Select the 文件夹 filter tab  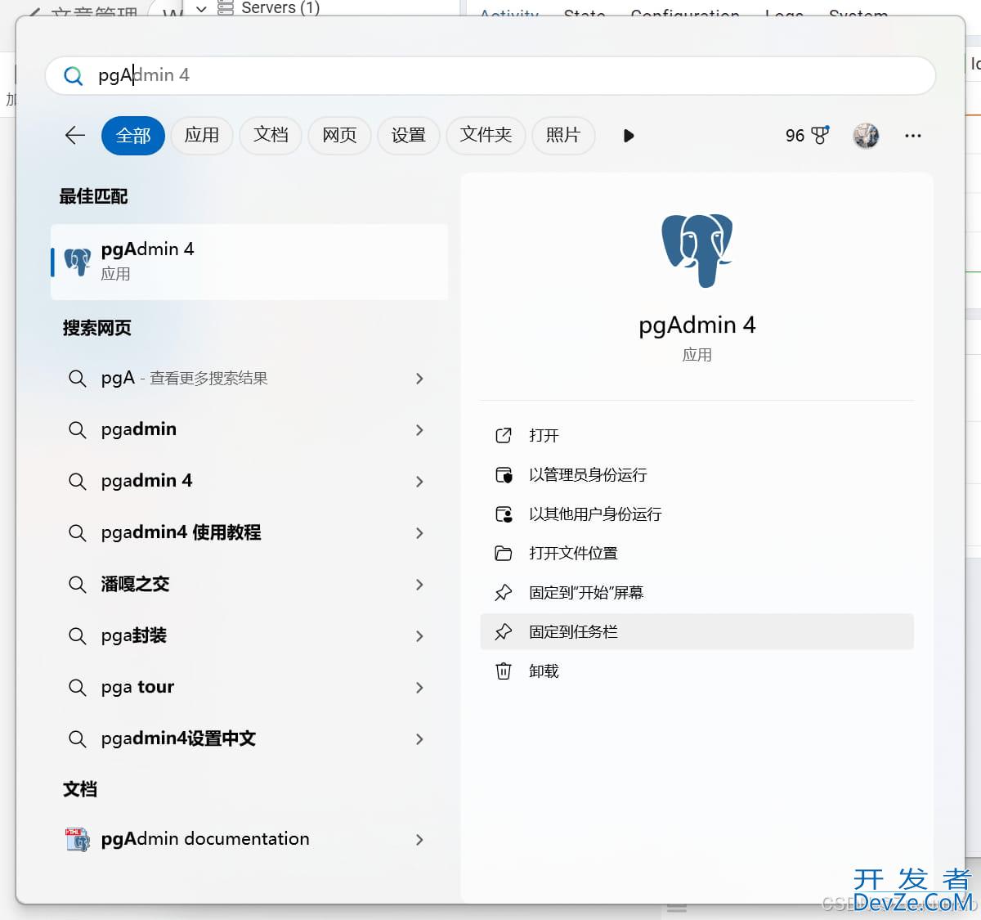click(x=486, y=135)
